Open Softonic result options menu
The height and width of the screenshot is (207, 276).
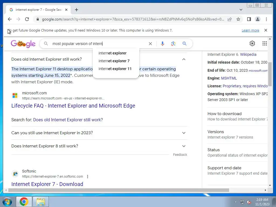(x=88, y=176)
